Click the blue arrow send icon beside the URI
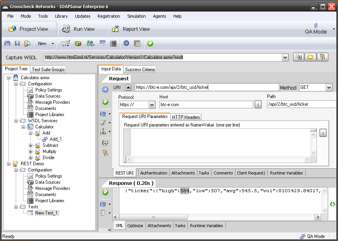Screen dimensions: 338x241 105,90
